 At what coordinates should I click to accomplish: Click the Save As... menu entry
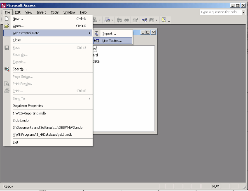48,55
